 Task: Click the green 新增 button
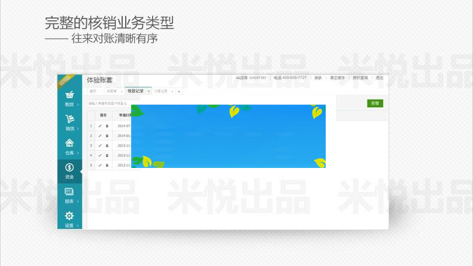point(375,103)
